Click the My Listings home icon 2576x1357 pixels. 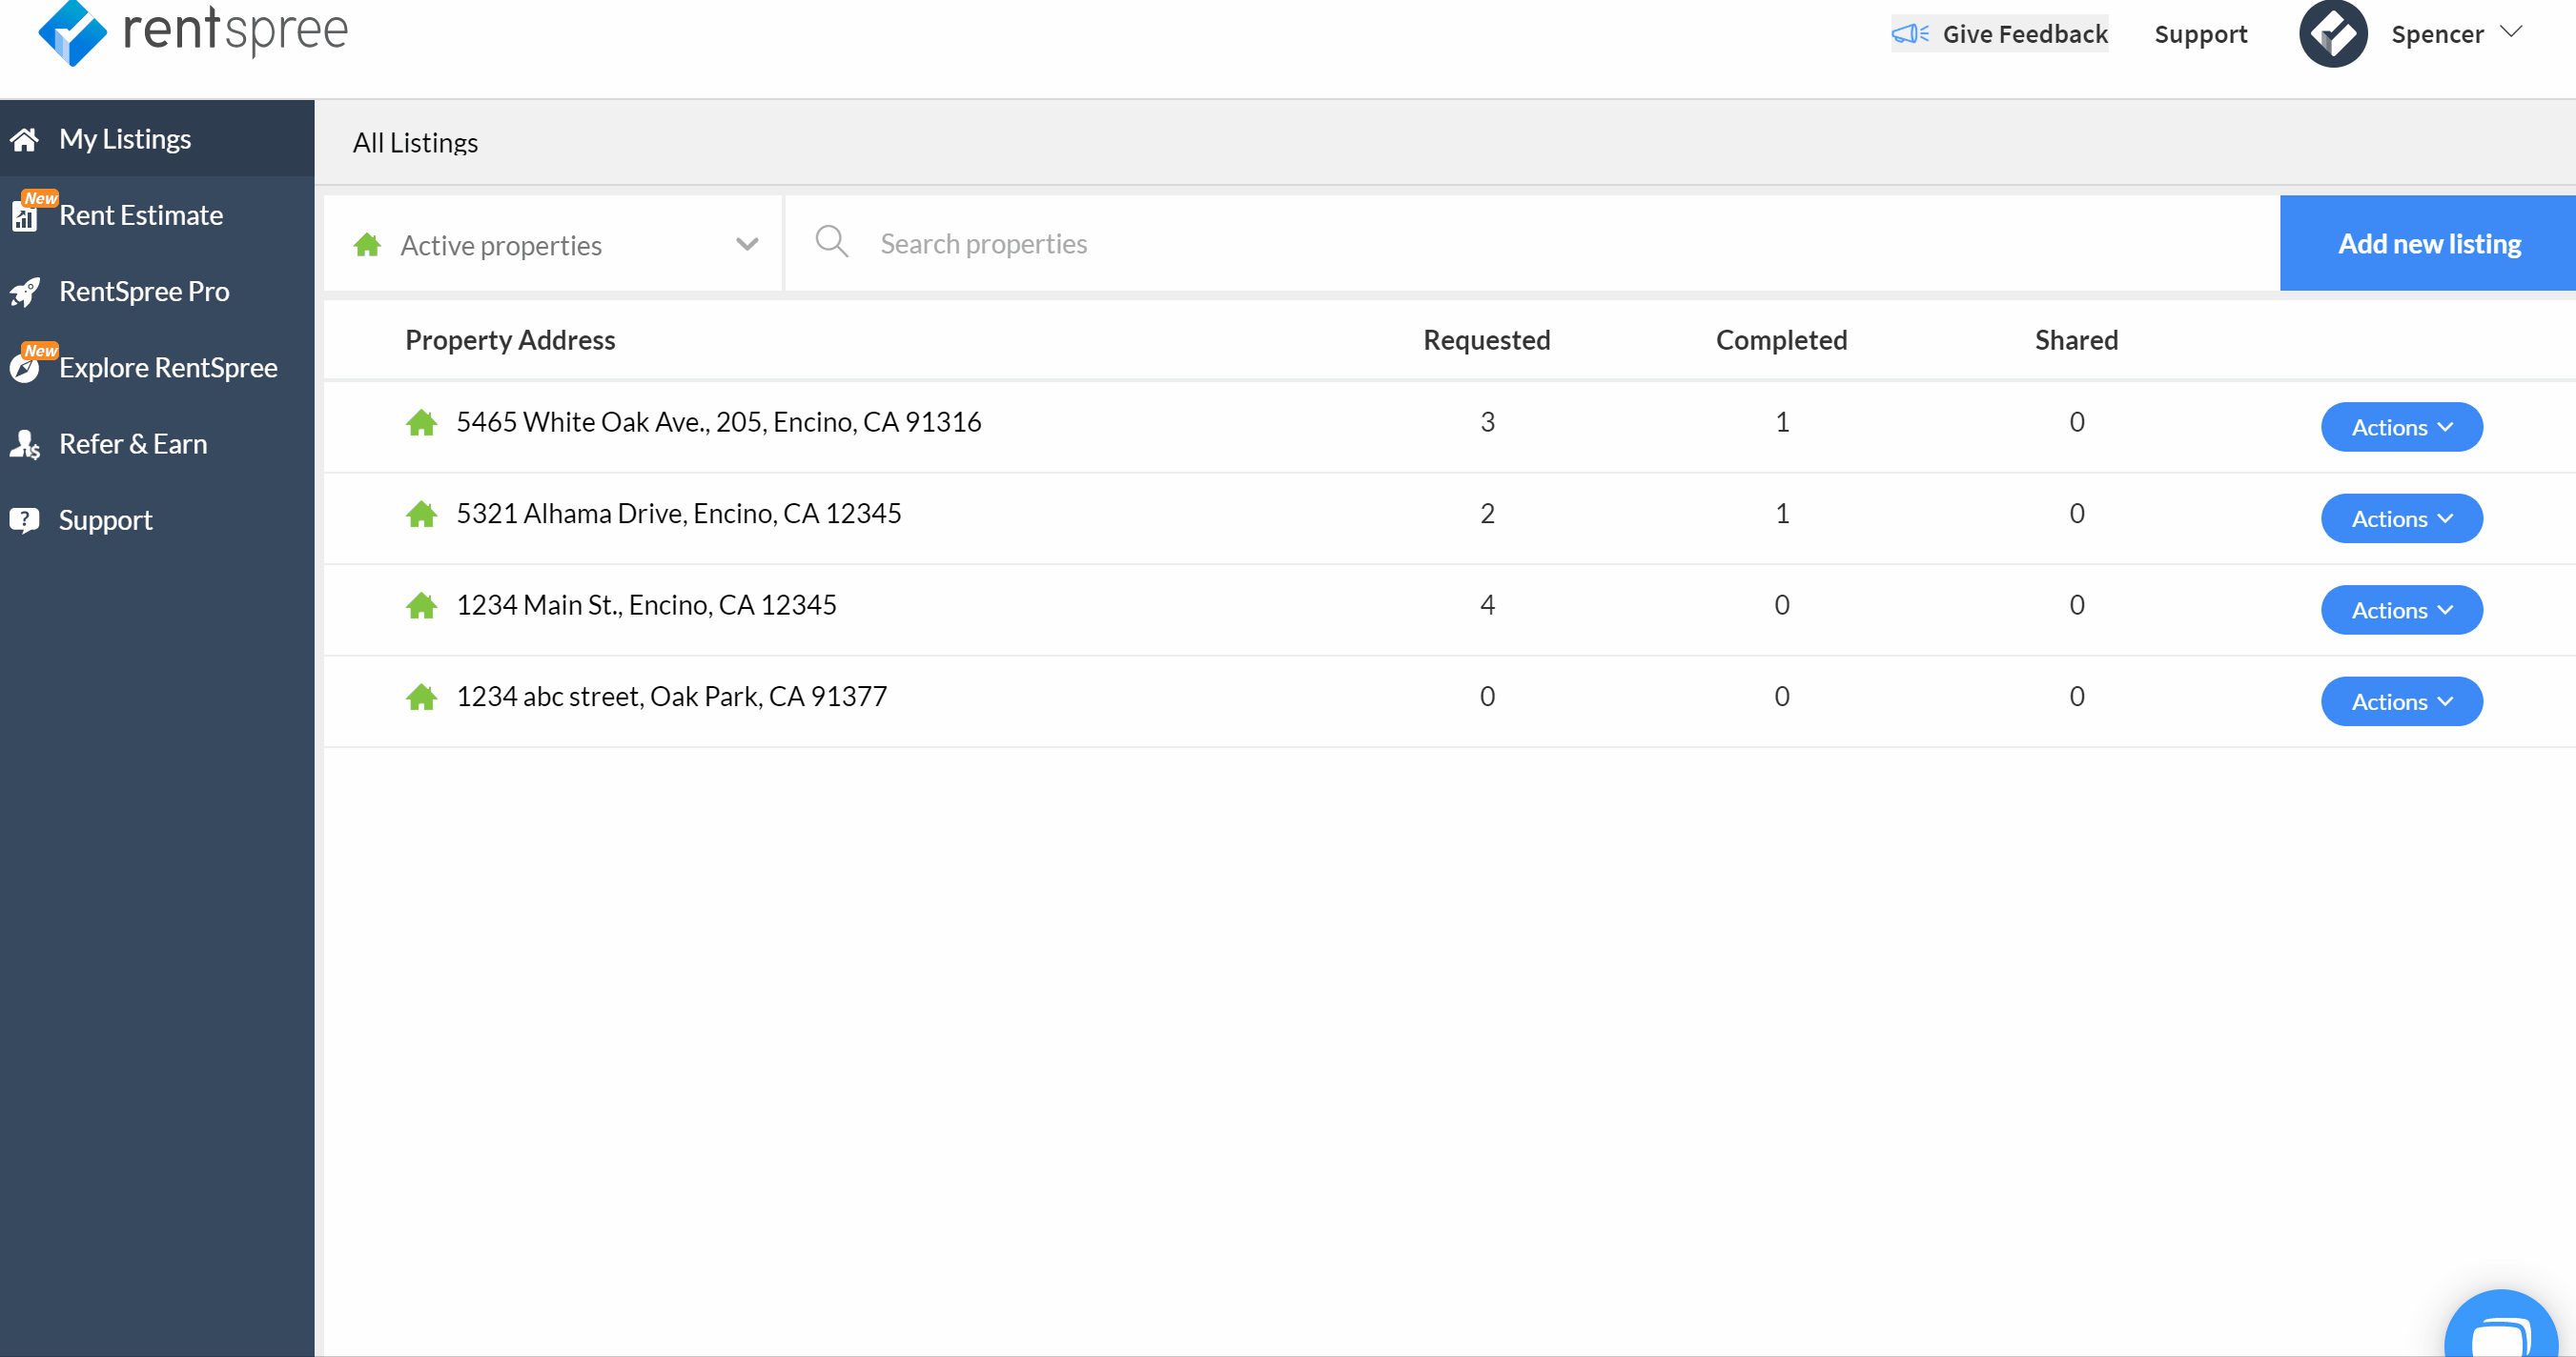pos(26,138)
